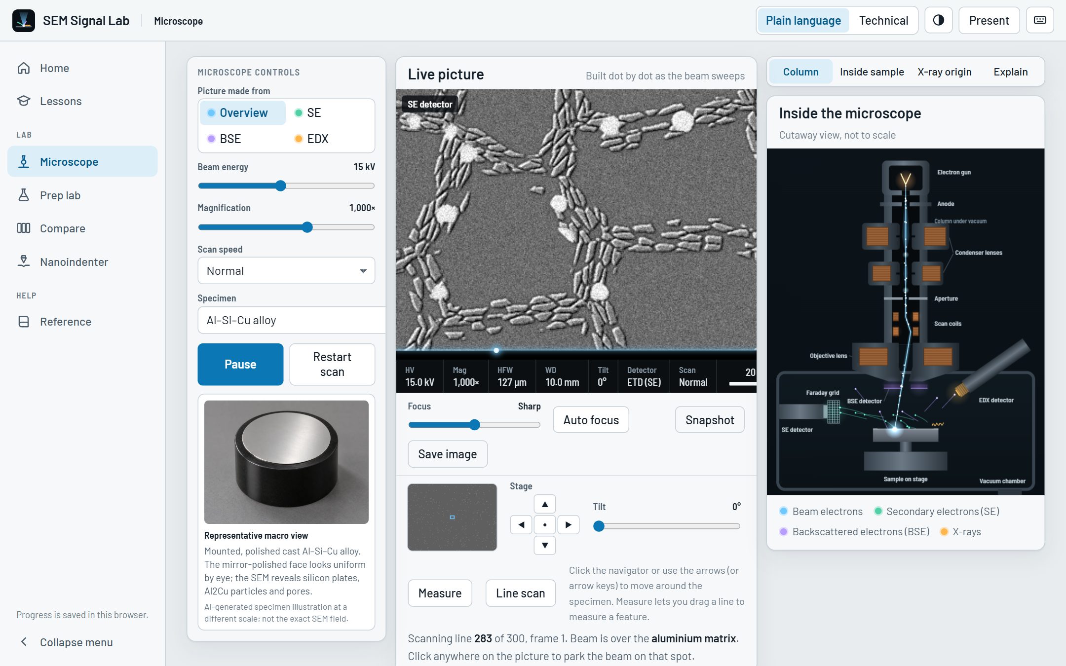This screenshot has width=1066, height=666.
Task: Switch to the X-ray origin tab
Action: [944, 72]
